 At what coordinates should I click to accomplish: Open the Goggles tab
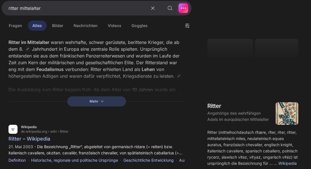pyautogui.click(x=139, y=26)
